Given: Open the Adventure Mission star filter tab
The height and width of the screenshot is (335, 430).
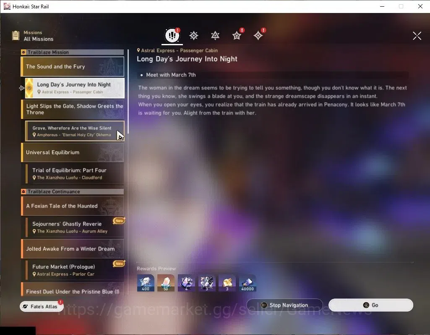Looking at the screenshot, I should [237, 36].
